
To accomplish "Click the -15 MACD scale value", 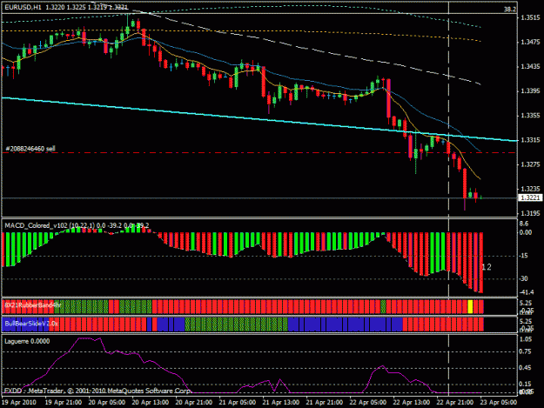I will point(524,256).
